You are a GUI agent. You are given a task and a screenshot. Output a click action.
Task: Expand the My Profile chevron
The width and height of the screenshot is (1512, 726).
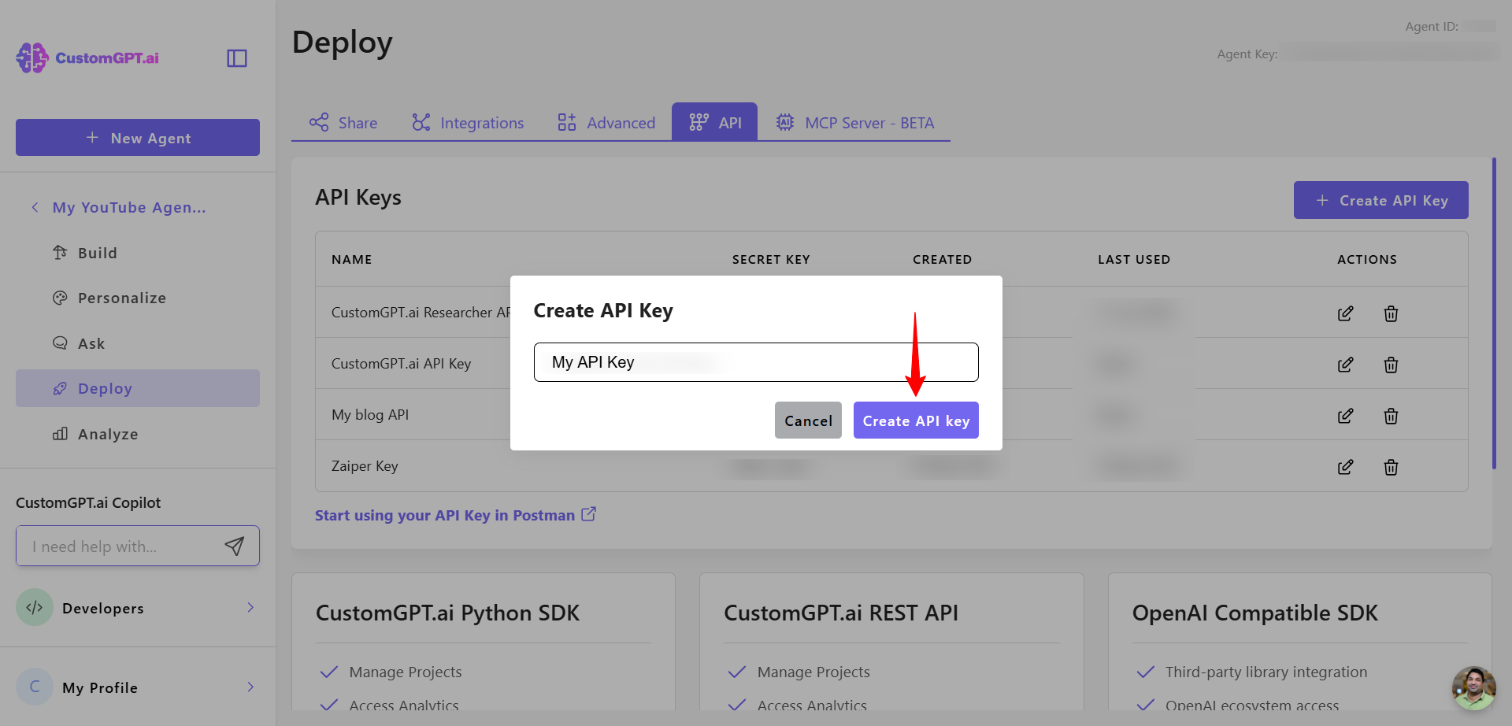pyautogui.click(x=250, y=687)
